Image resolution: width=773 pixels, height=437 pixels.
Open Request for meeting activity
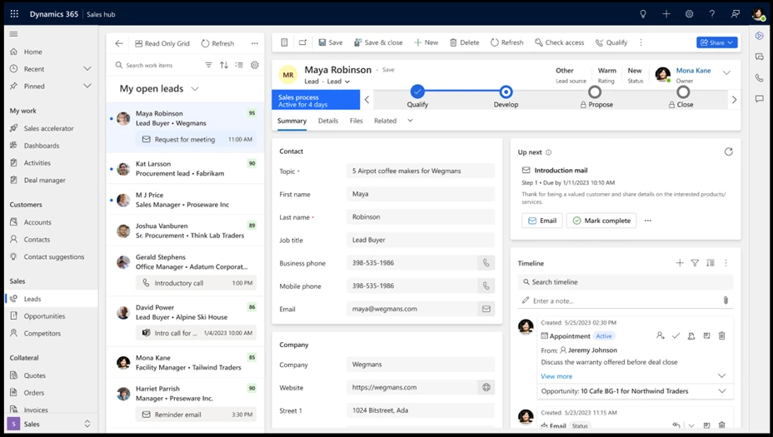pyautogui.click(x=195, y=140)
